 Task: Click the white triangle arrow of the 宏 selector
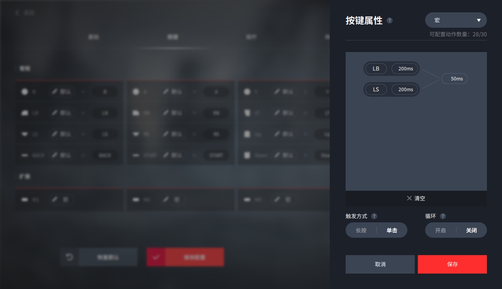pos(479,20)
